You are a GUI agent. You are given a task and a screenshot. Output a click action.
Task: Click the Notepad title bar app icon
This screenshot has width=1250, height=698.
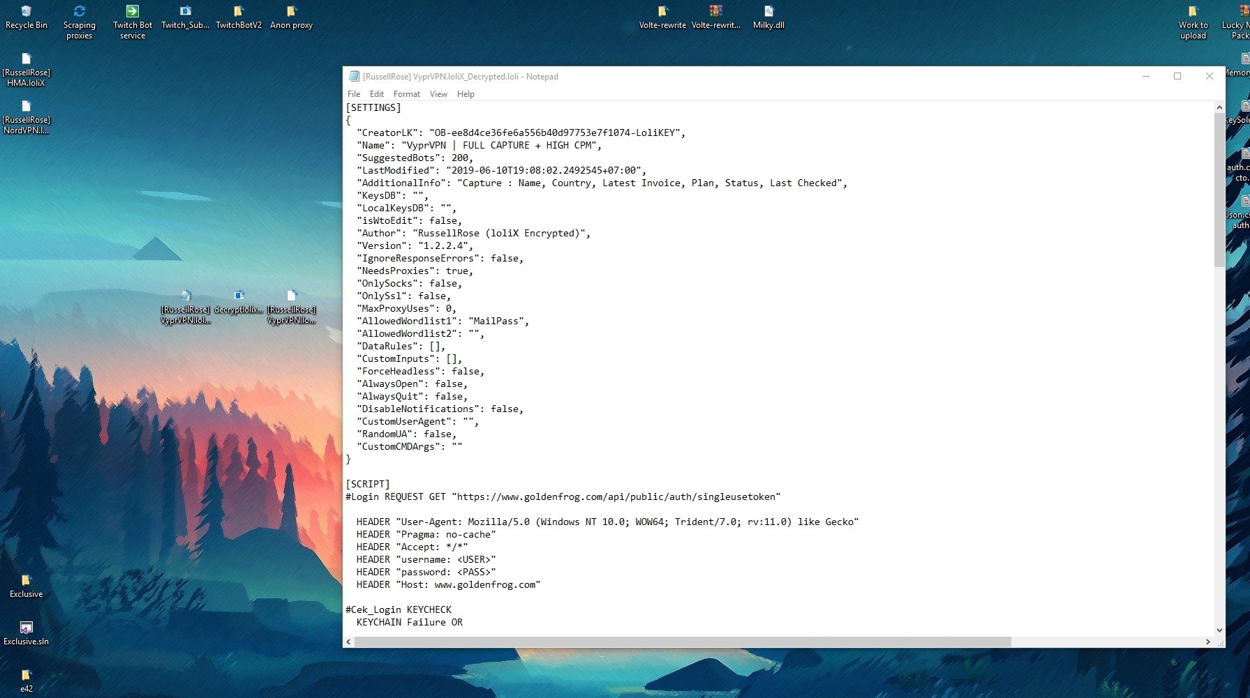354,77
